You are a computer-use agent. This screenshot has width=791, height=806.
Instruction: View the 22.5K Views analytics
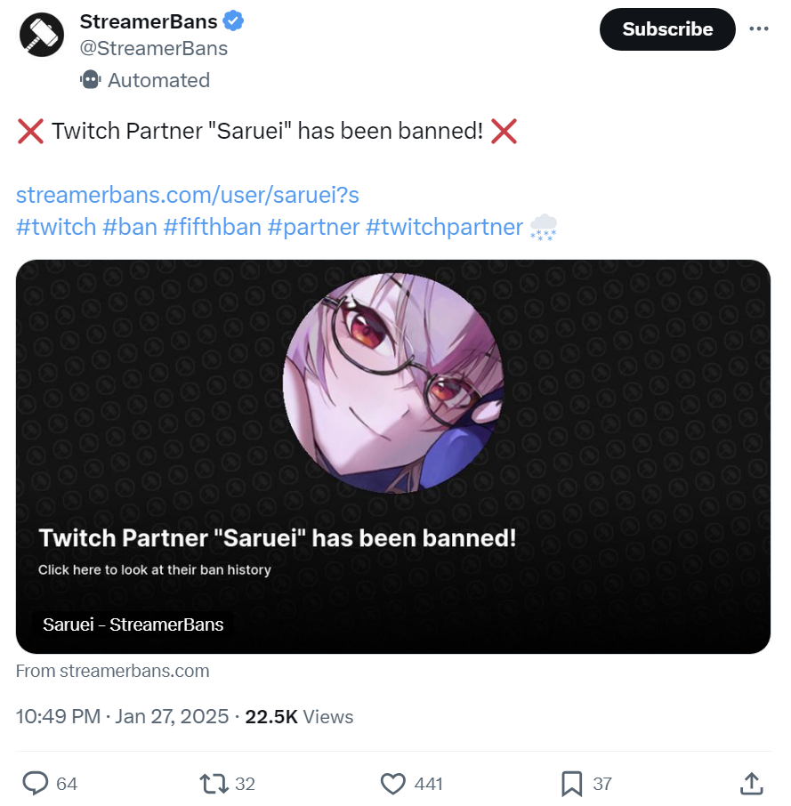[299, 716]
